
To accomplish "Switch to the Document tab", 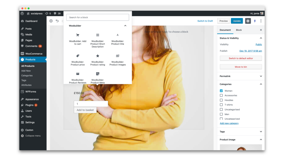I will pos(225,30).
